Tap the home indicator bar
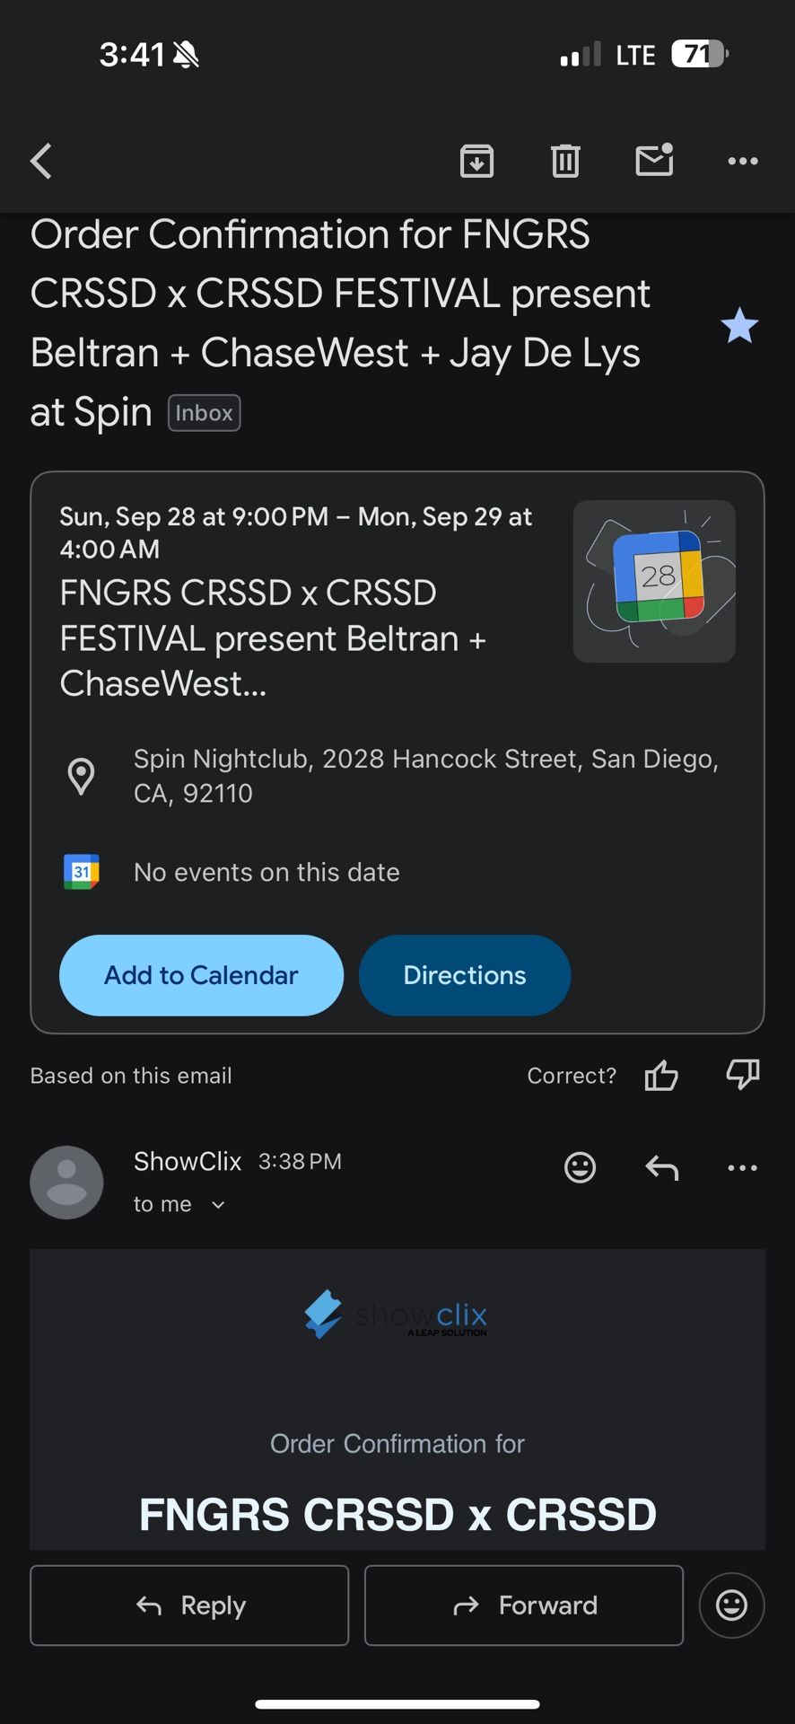 [397, 1703]
